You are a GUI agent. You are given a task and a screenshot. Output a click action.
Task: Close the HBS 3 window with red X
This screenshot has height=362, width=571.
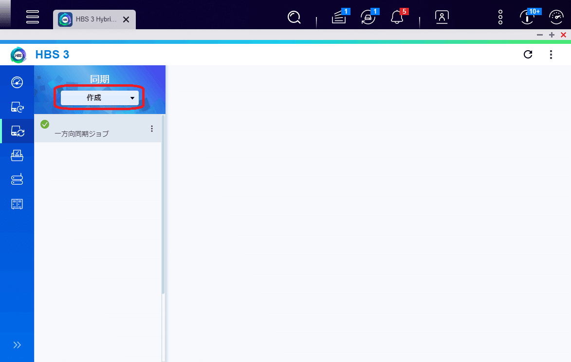tap(563, 35)
